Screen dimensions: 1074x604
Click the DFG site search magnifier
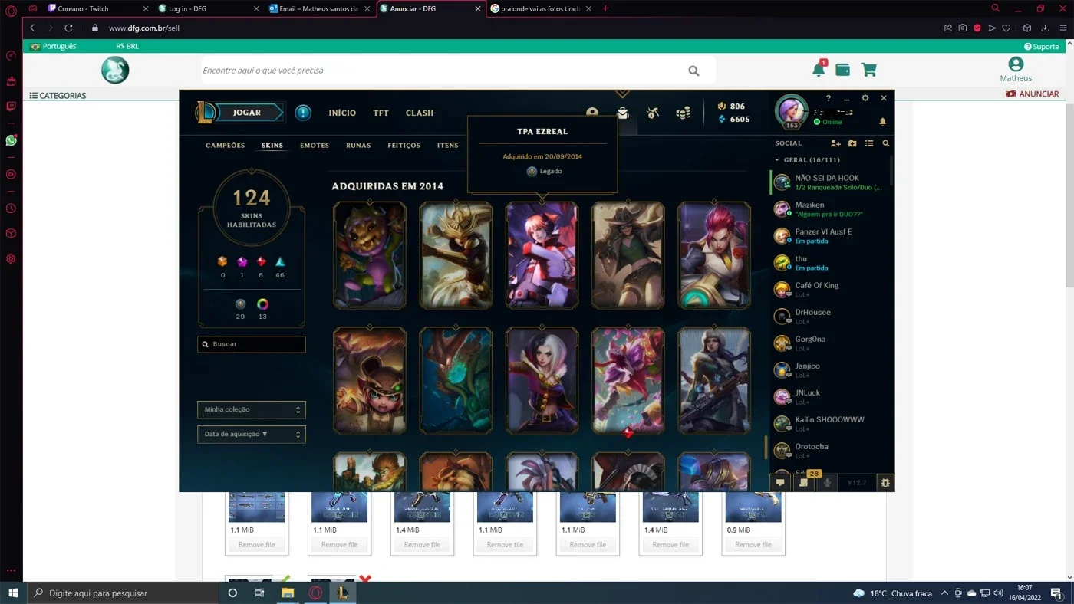[x=693, y=71]
